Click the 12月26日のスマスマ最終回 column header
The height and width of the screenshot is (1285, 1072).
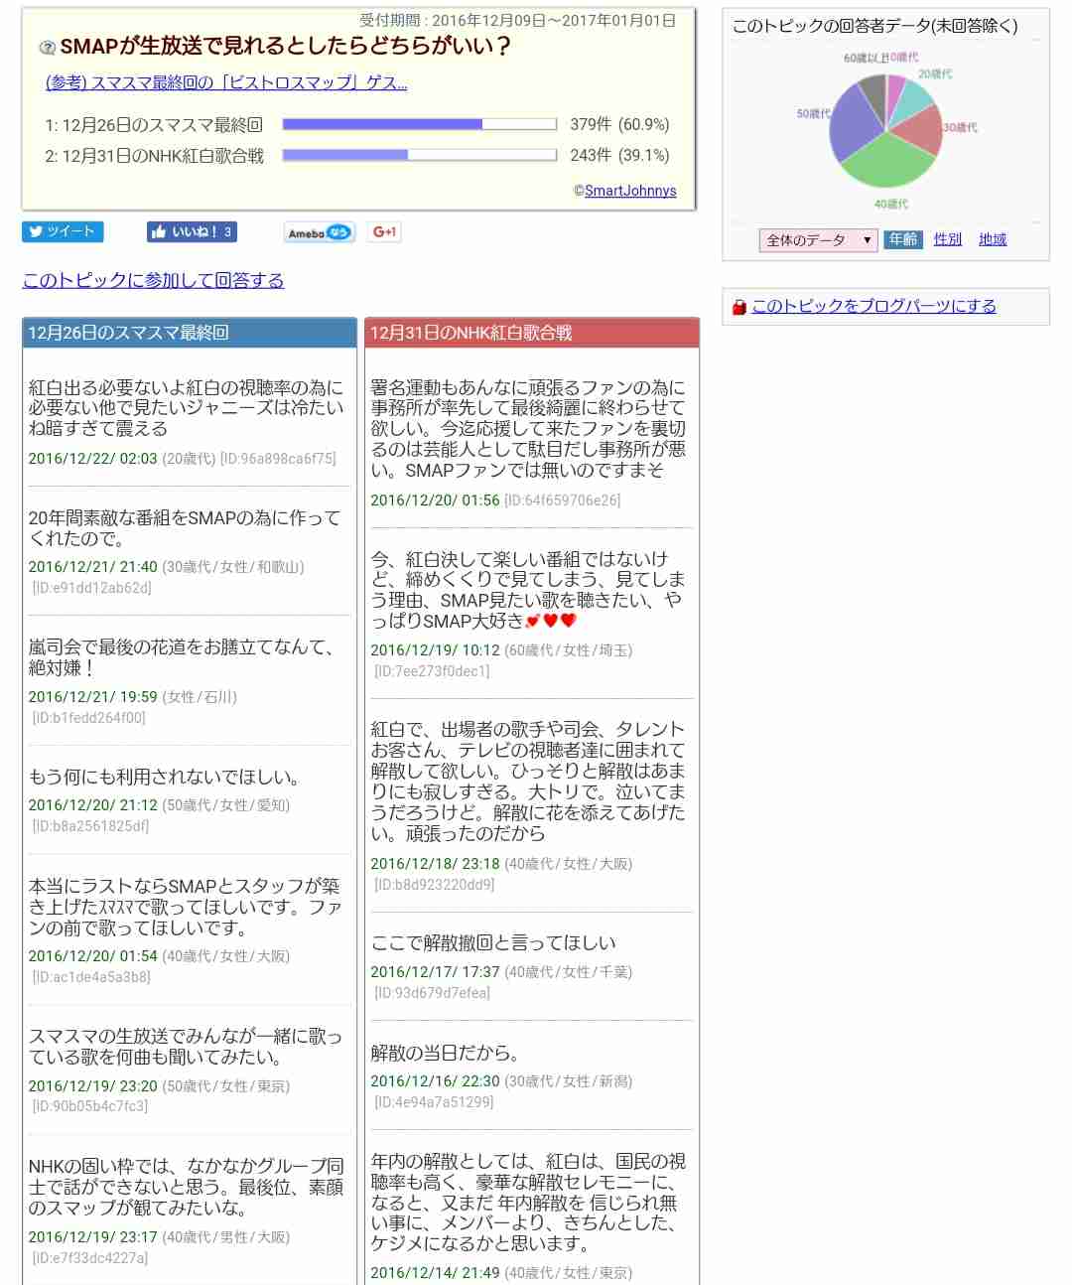tap(189, 333)
